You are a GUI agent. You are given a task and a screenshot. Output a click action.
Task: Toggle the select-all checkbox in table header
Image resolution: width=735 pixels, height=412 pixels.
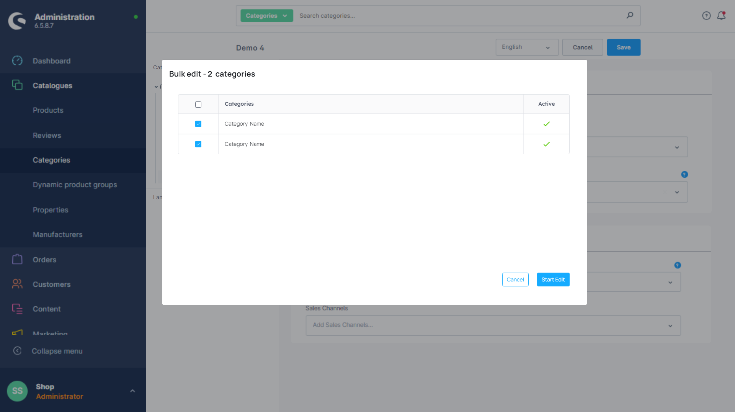pyautogui.click(x=198, y=105)
